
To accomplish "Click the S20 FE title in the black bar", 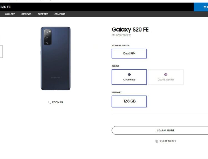I will [5, 7].
